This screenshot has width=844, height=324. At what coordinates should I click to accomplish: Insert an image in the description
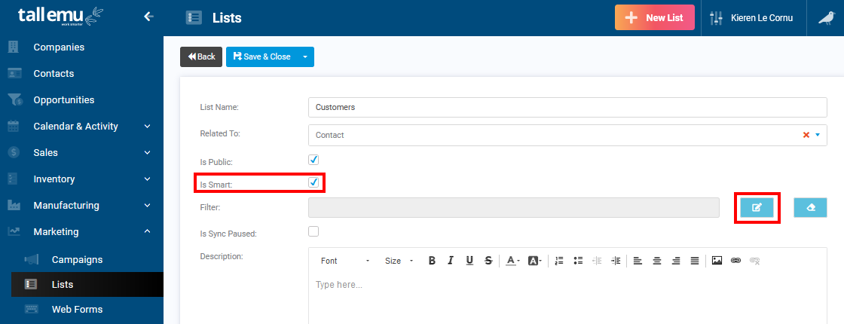point(717,261)
